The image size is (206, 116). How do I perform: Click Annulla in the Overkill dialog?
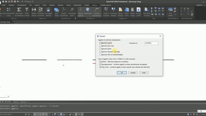click(133, 73)
